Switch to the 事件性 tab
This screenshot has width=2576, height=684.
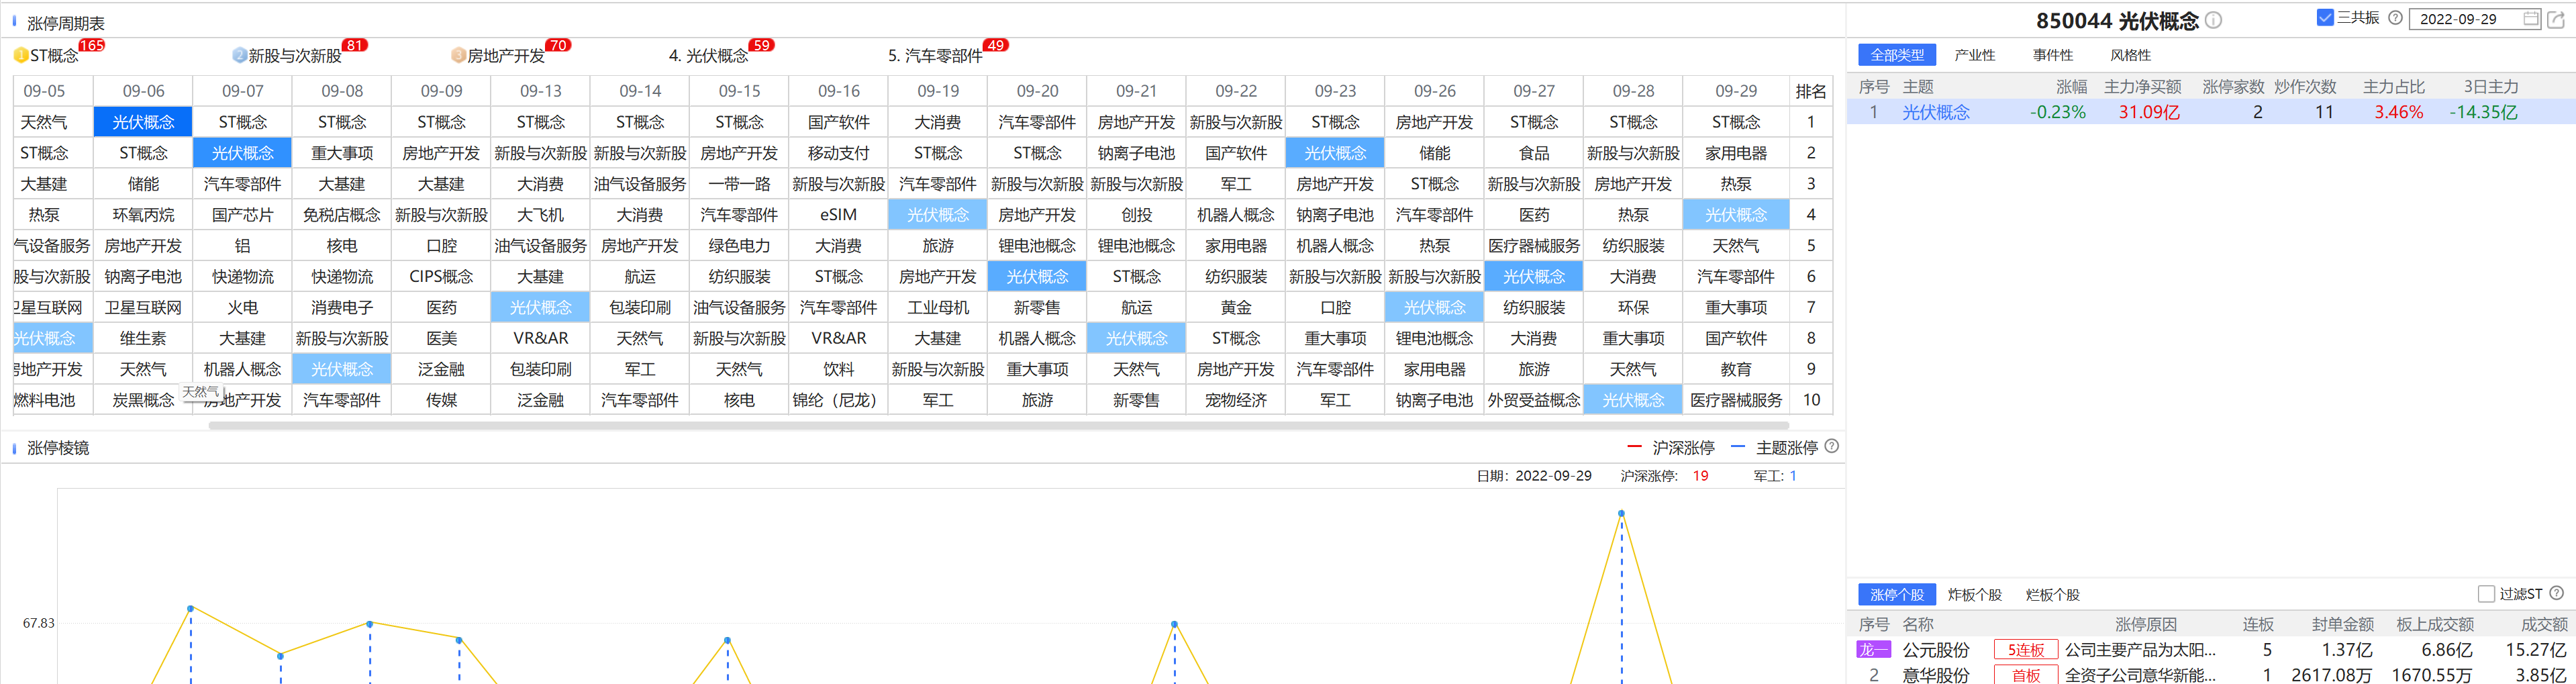(2053, 55)
